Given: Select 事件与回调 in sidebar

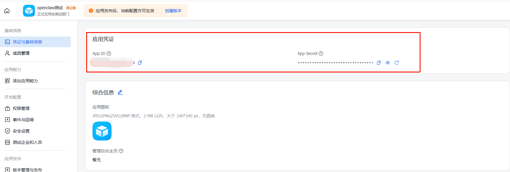Looking at the screenshot, I should coord(23,120).
